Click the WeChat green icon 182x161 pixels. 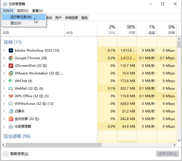coord(11,81)
